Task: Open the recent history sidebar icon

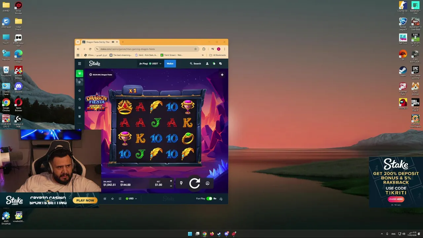Action: coord(79,99)
